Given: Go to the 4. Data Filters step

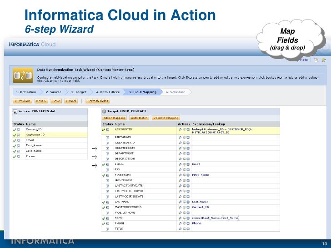Looking at the screenshot, I should click(x=108, y=92).
